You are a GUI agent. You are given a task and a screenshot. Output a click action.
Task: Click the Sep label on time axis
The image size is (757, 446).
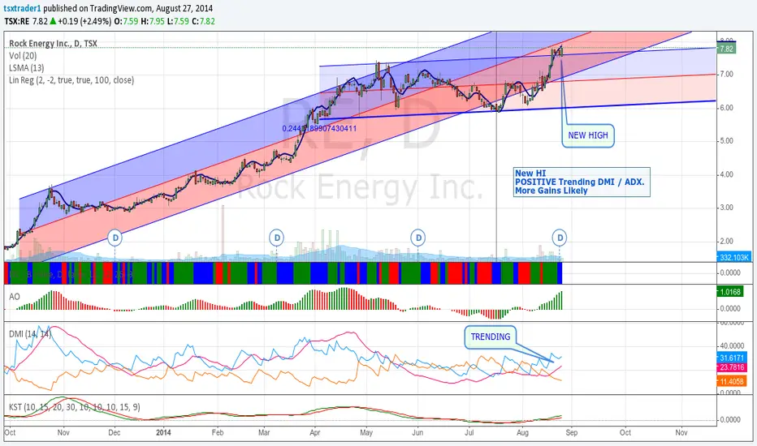(572, 432)
